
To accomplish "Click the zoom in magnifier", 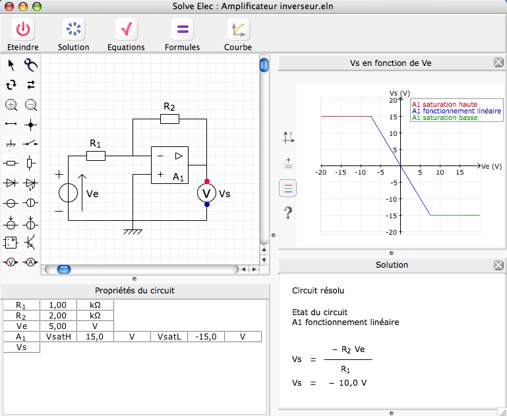I will point(11,104).
